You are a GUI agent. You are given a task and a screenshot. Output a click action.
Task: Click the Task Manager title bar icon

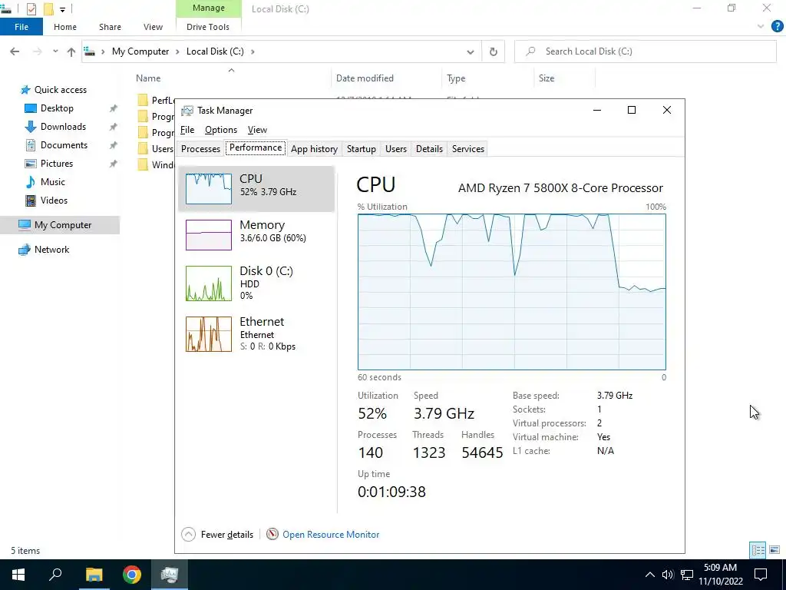click(x=187, y=111)
